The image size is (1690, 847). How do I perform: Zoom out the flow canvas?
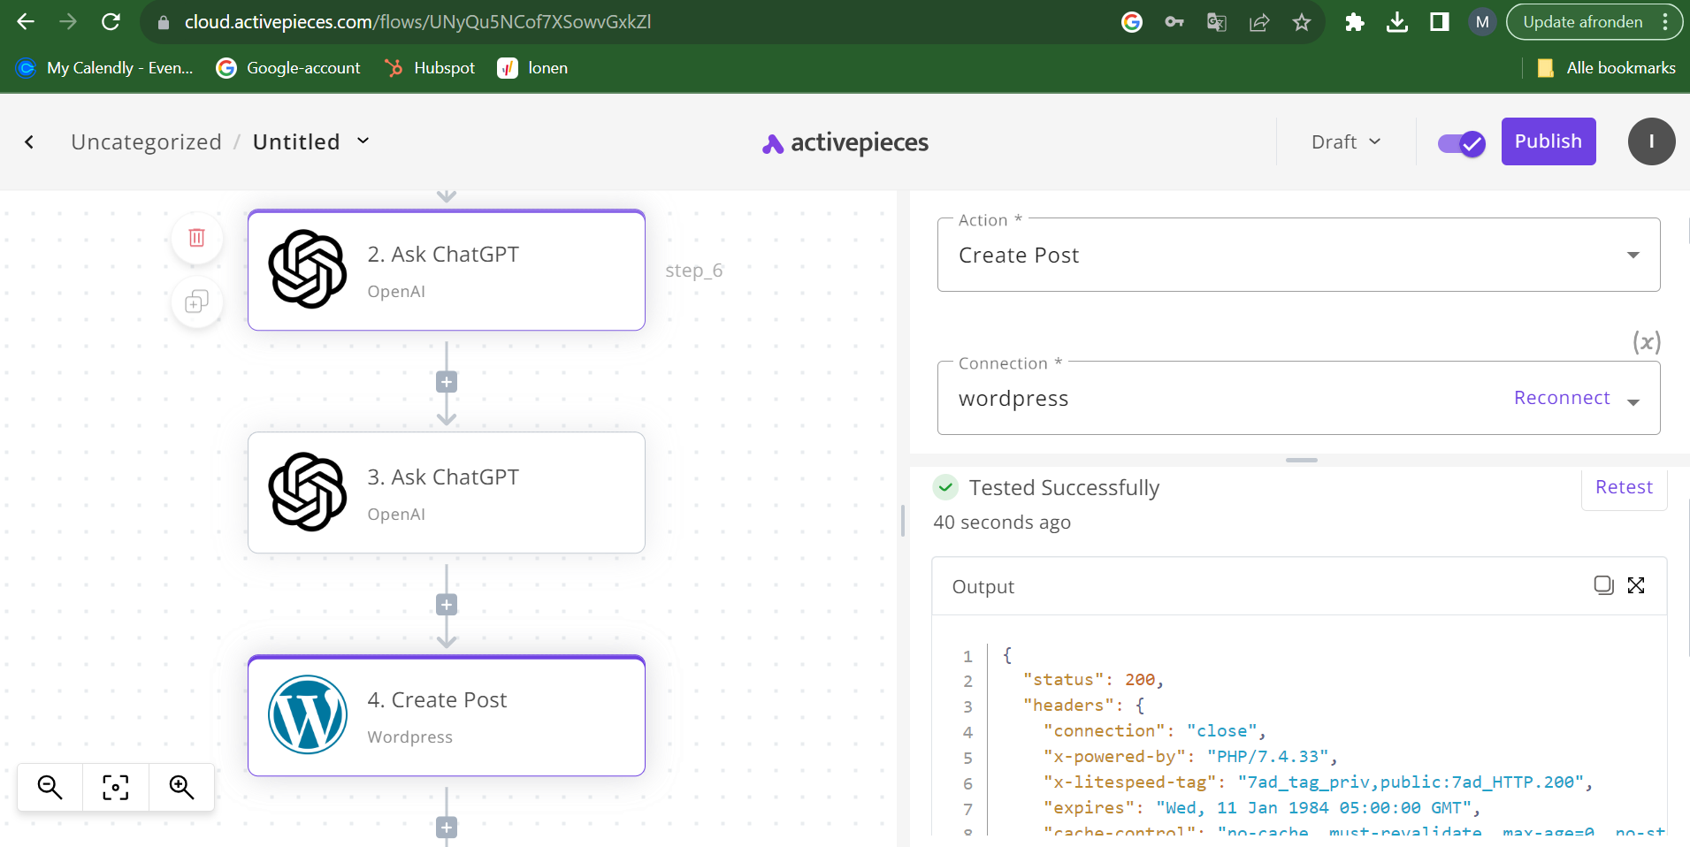50,787
